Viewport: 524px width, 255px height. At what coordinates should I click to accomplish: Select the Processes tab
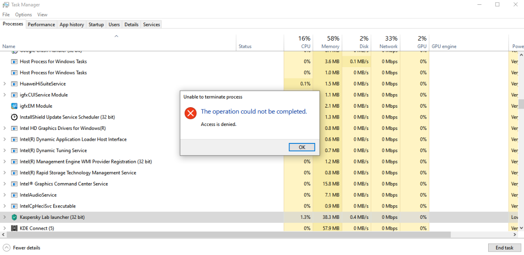coord(13,24)
